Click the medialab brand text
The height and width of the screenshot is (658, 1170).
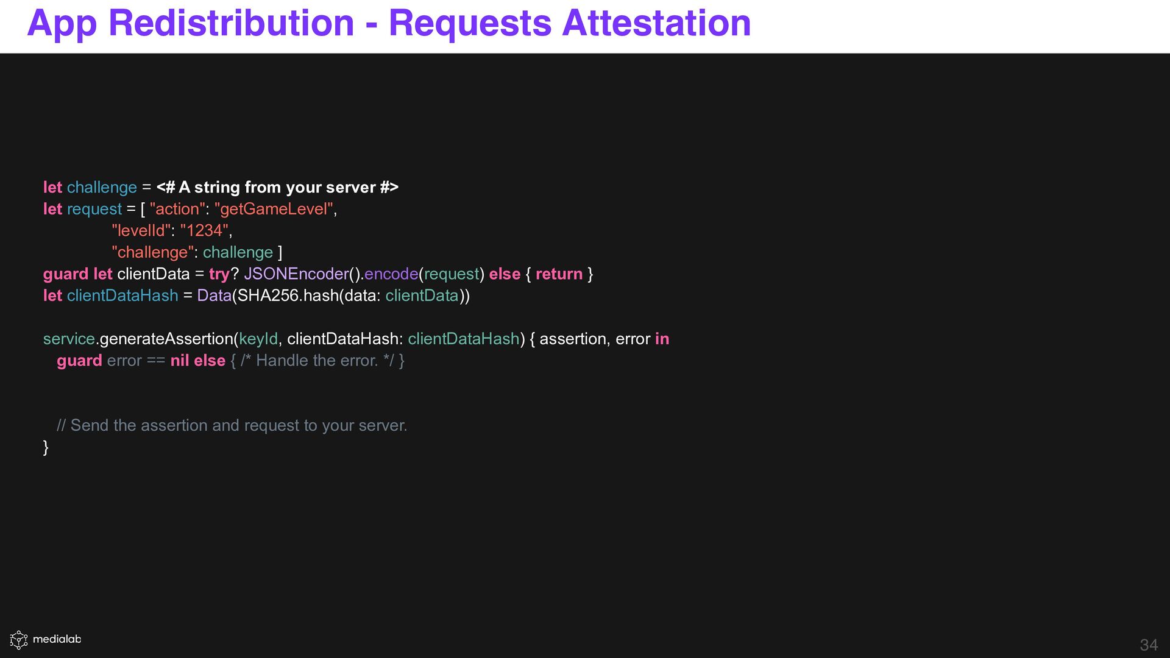pyautogui.click(x=57, y=639)
